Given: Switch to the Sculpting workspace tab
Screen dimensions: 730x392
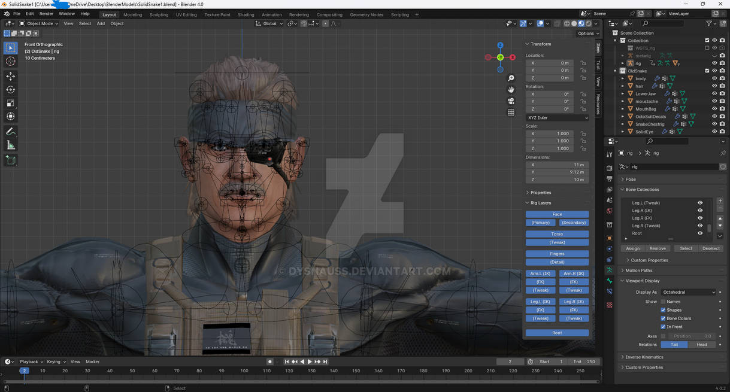Looking at the screenshot, I should tap(159, 14).
